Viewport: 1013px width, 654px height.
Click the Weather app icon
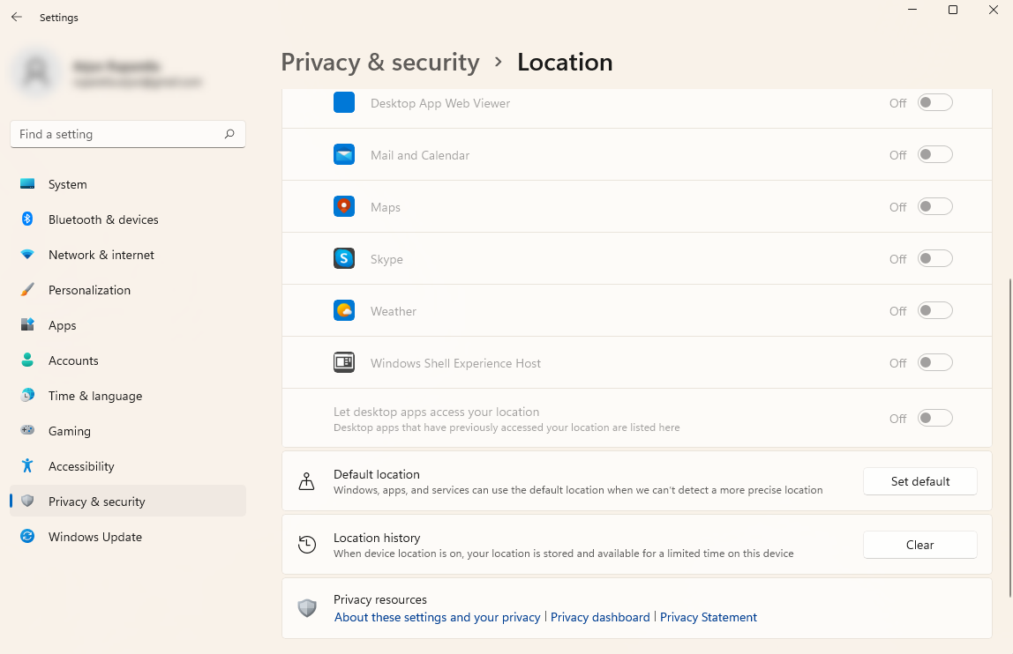[344, 311]
